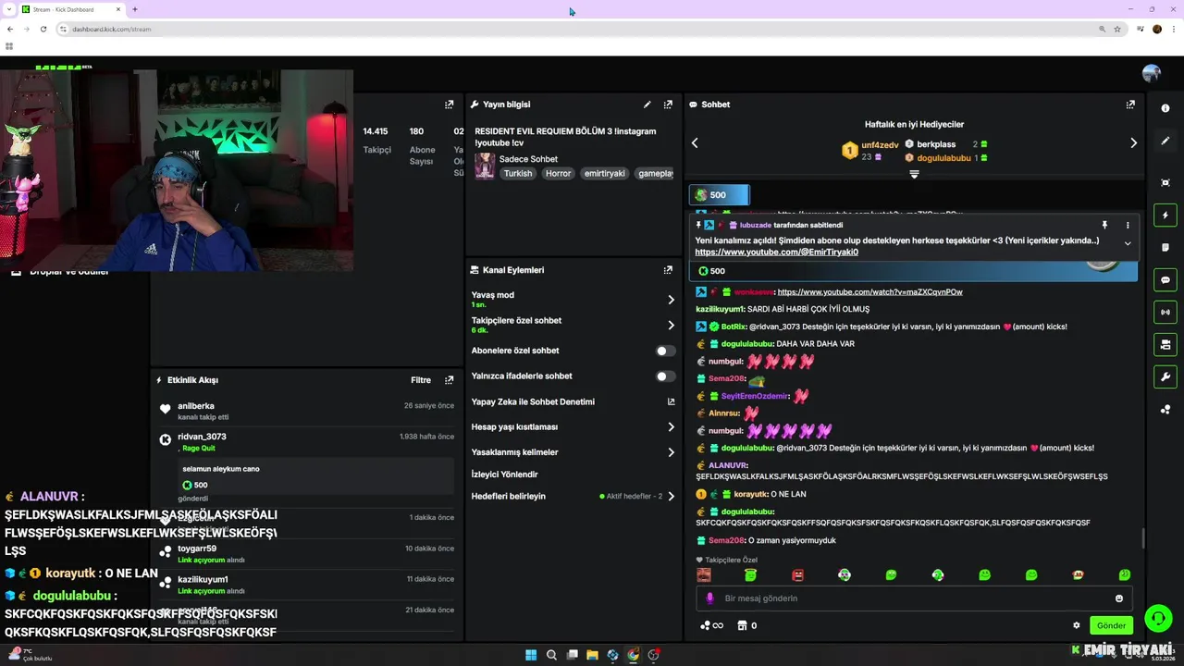Open the Filtre activity filter

click(421, 380)
